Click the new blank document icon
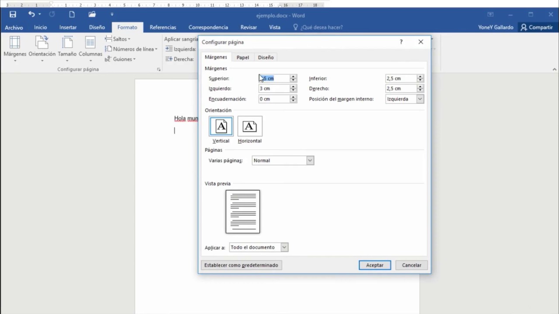The height and width of the screenshot is (314, 559). pyautogui.click(x=72, y=14)
